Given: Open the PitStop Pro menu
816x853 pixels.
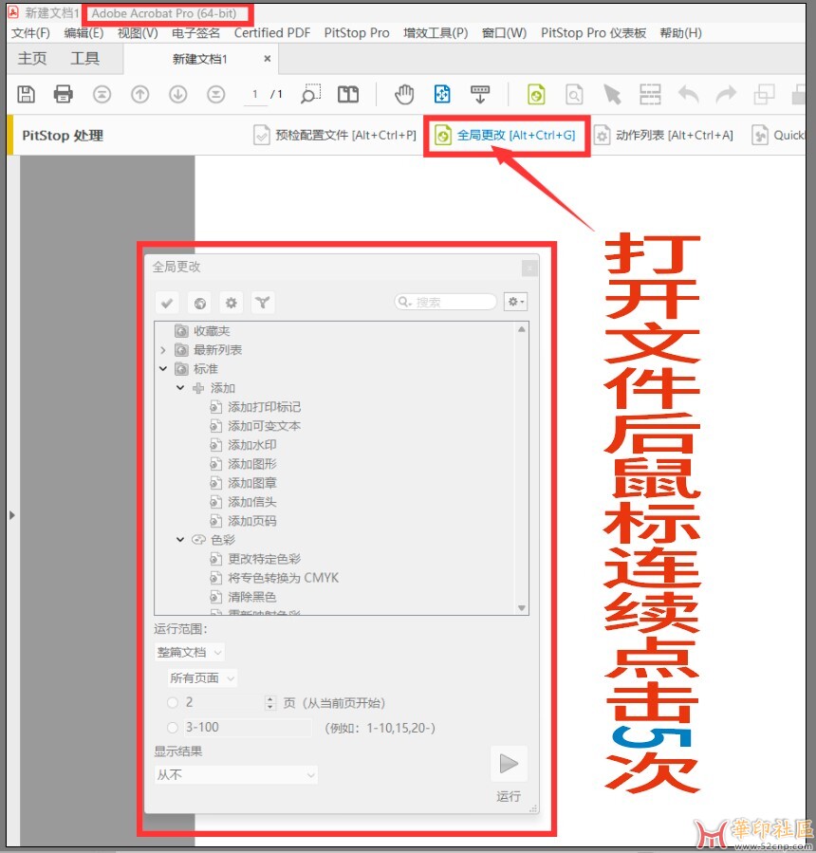Looking at the screenshot, I should click(x=356, y=32).
